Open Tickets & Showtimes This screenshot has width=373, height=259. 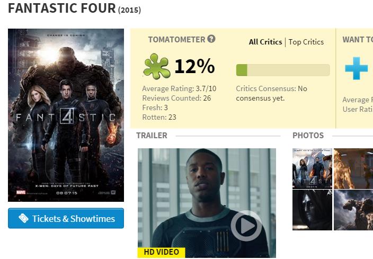tap(66, 218)
